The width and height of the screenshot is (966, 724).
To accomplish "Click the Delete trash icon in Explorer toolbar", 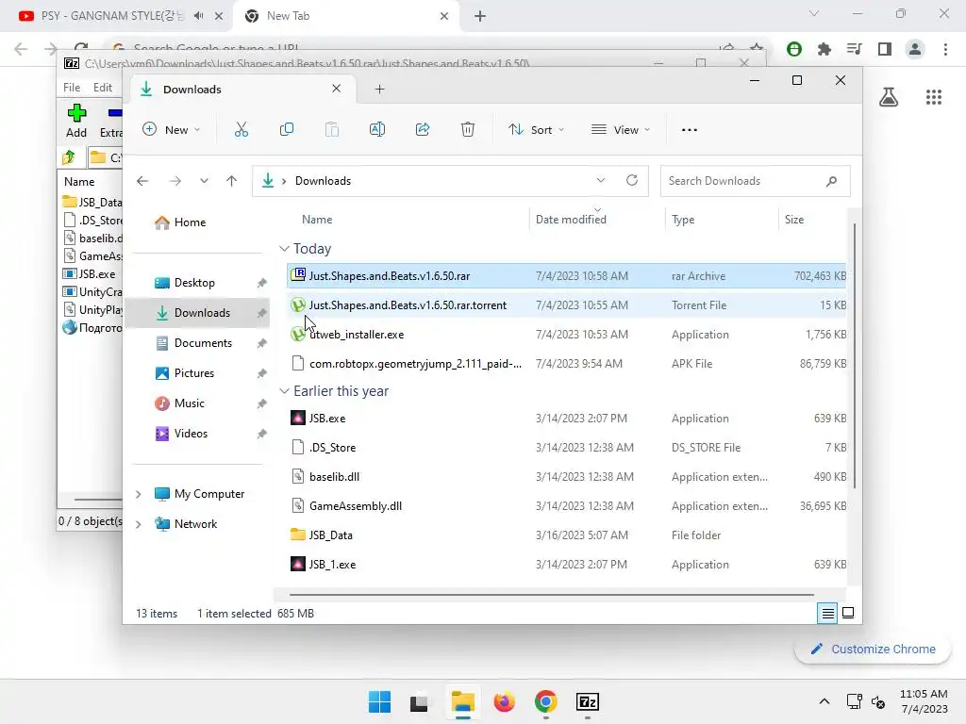I will [468, 130].
